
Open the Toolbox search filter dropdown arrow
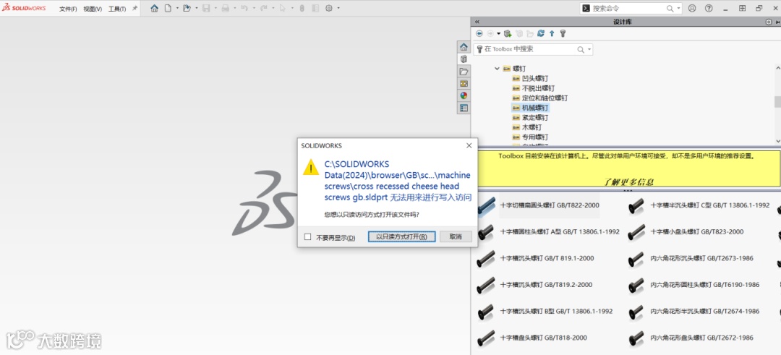(x=589, y=49)
